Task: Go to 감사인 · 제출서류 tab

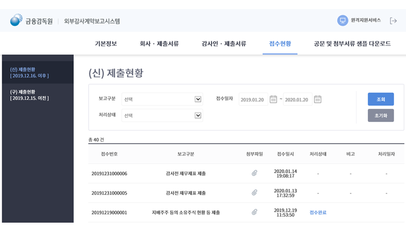Action: tap(224, 44)
